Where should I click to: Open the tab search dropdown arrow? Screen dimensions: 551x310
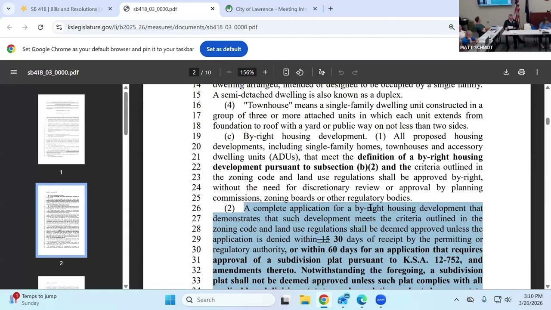[9, 9]
